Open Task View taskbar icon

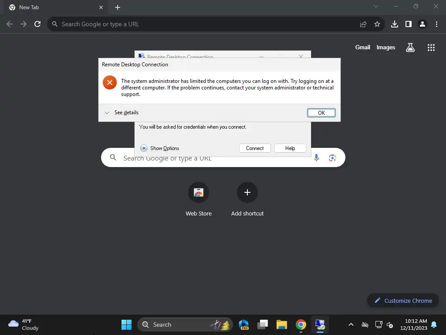263,325
